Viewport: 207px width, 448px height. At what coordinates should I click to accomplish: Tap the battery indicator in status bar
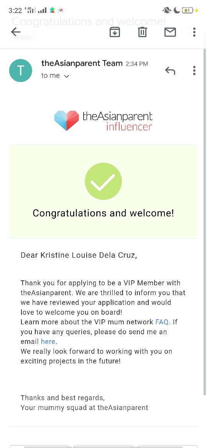click(187, 10)
